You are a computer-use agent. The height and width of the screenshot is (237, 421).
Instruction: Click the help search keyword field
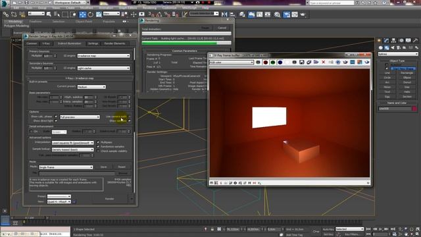pos(332,3)
